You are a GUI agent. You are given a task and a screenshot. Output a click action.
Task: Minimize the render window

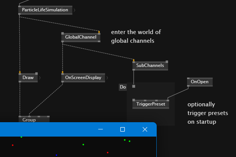(101, 129)
